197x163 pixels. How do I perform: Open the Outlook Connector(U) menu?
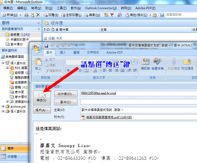click(101, 8)
